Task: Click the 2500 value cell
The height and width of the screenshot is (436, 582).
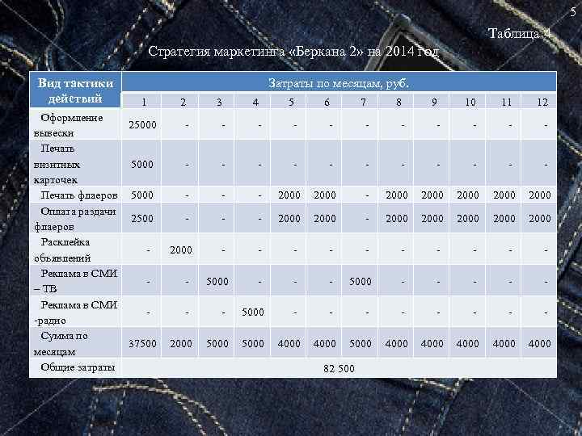Action: click(142, 218)
